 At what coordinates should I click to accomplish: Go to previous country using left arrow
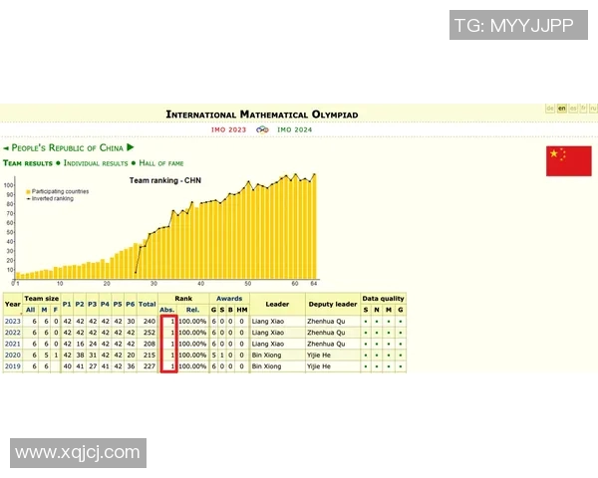pos(6,148)
